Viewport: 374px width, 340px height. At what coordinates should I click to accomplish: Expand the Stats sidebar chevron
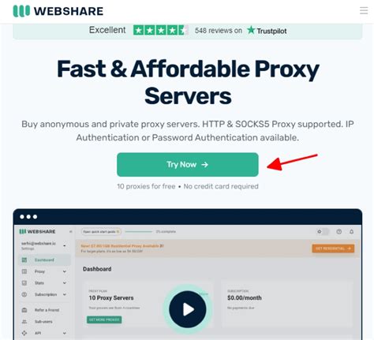[65, 283]
